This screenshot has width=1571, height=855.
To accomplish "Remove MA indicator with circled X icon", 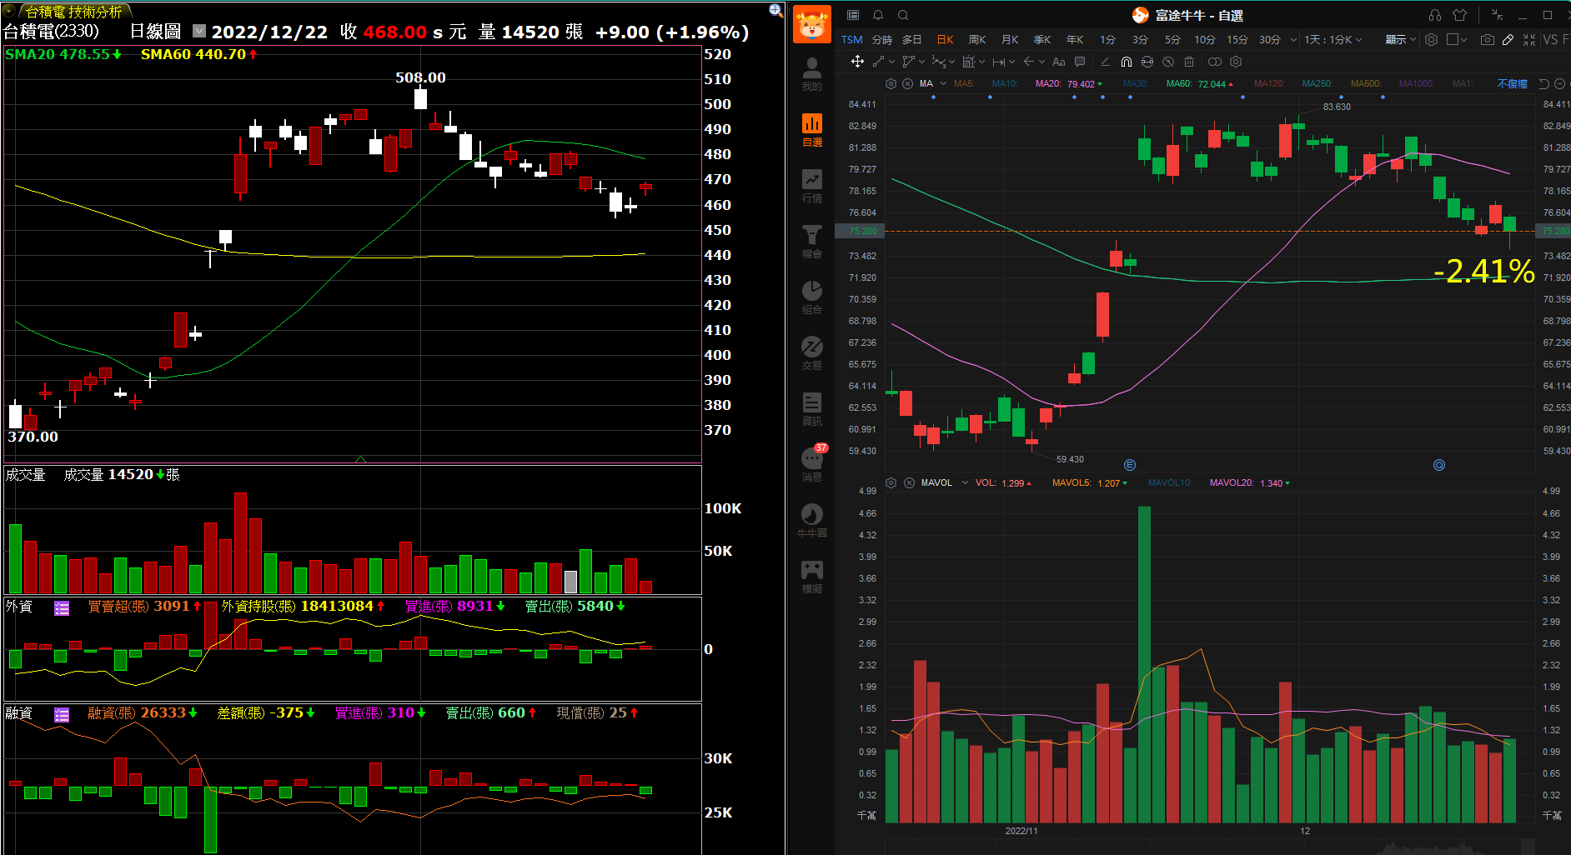I will [907, 83].
